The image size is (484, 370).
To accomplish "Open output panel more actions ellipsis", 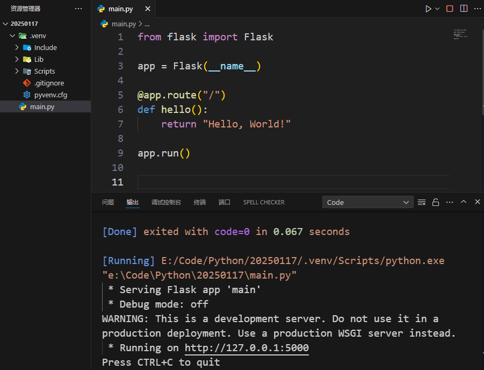I will click(450, 202).
